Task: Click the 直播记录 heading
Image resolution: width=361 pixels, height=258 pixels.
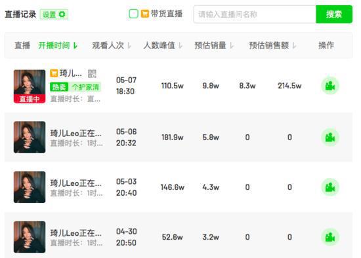Action: coord(20,14)
